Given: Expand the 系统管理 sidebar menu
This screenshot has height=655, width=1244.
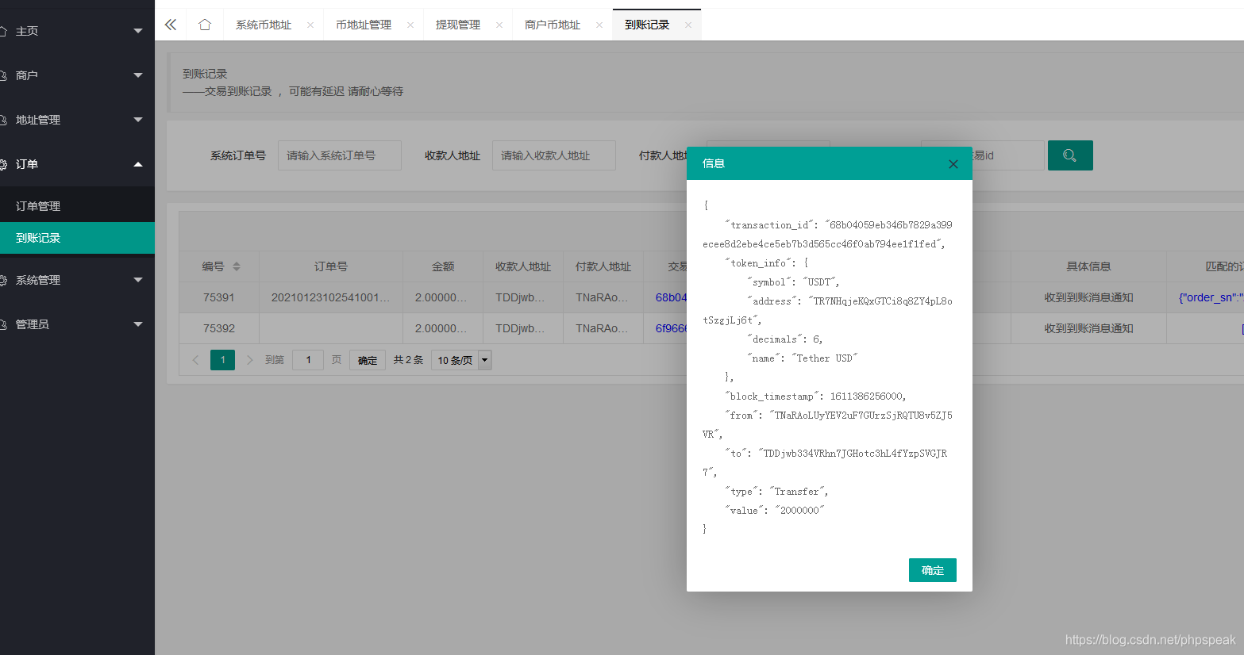Looking at the screenshot, I should [77, 280].
